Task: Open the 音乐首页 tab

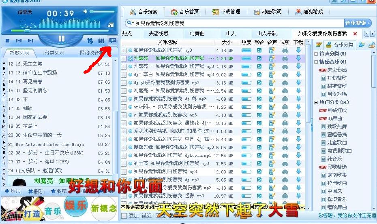Action: point(185,11)
